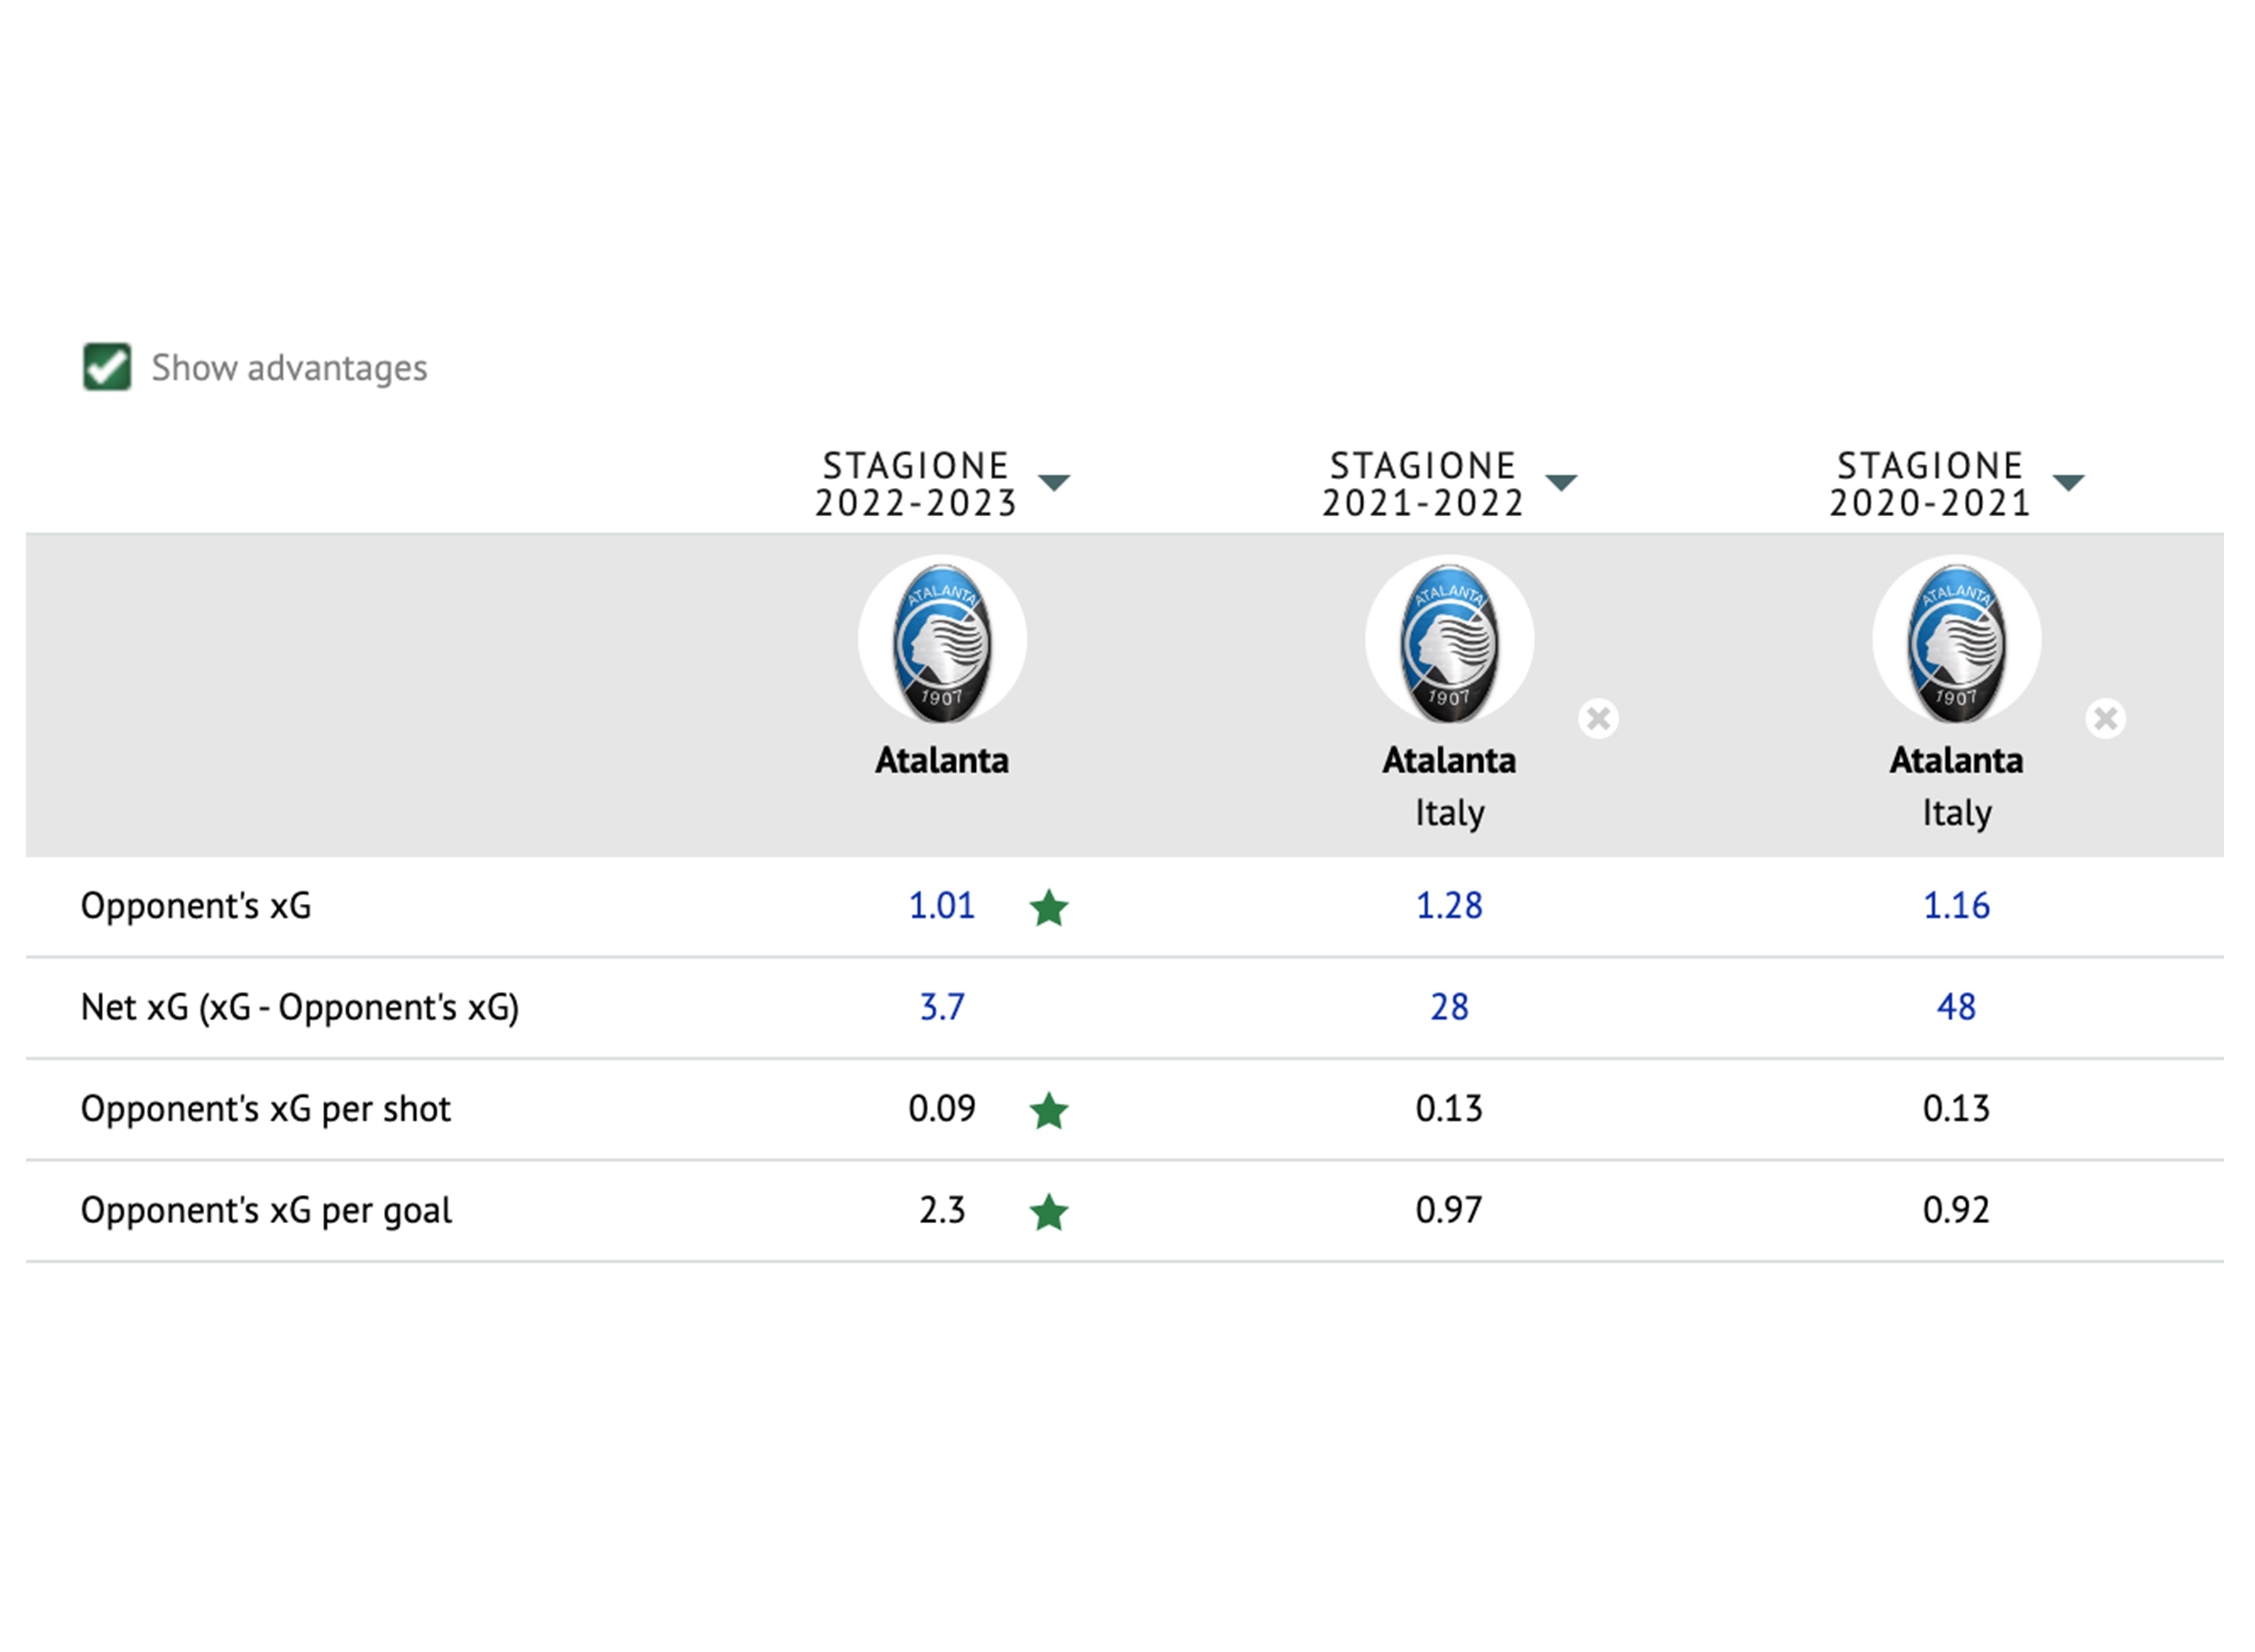
Task: Click 0.13 xG per shot for 2021-2022
Action: point(1449,1109)
